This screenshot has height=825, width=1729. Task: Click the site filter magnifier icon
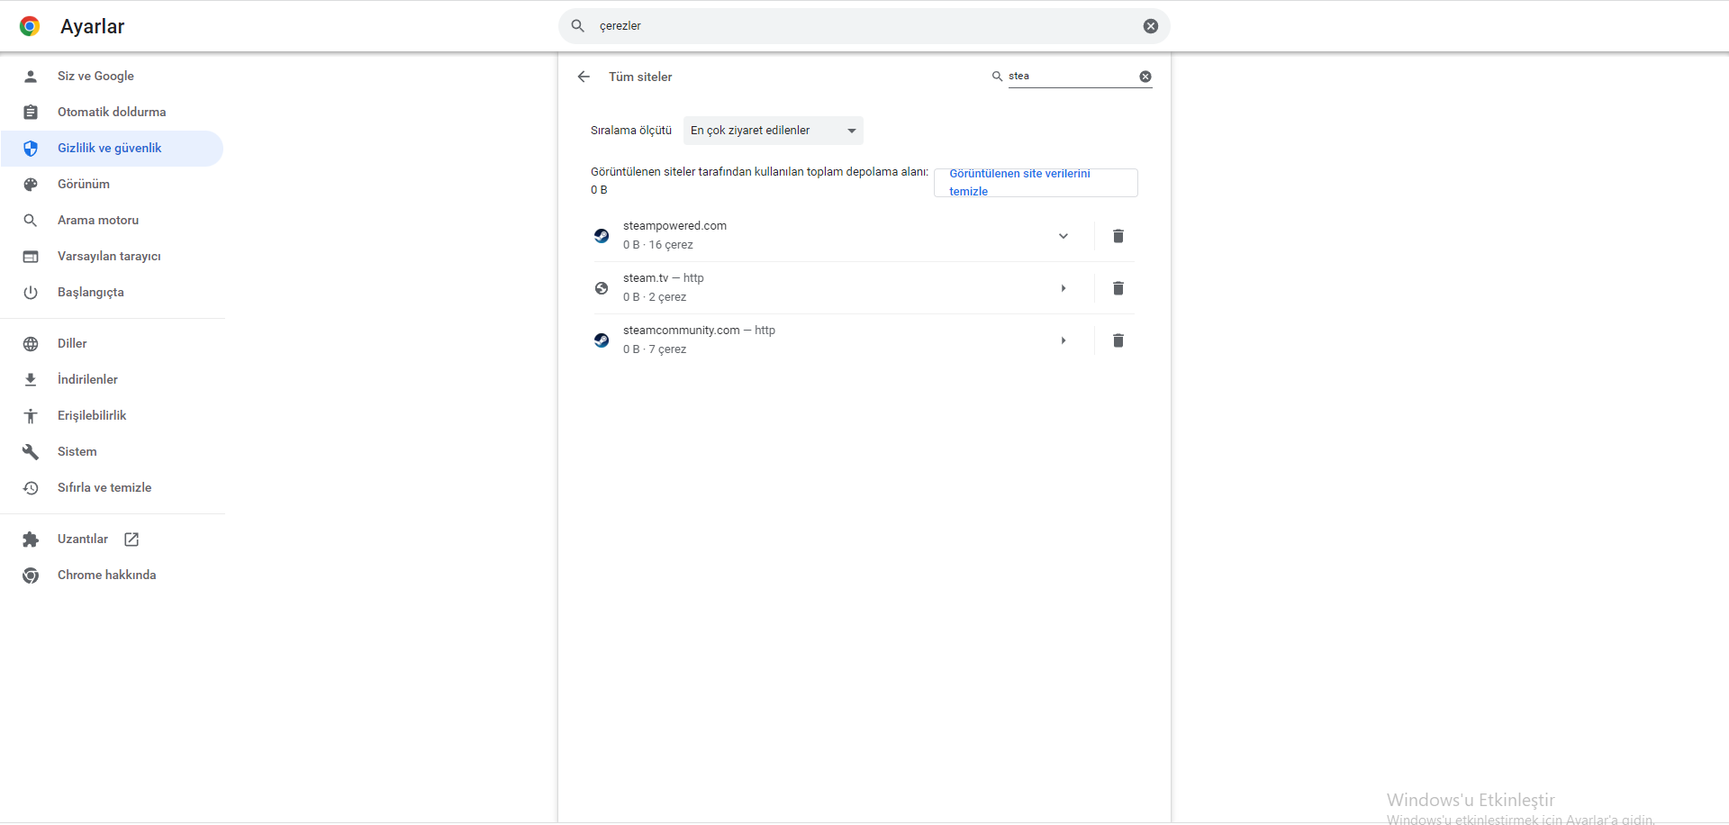pyautogui.click(x=997, y=77)
